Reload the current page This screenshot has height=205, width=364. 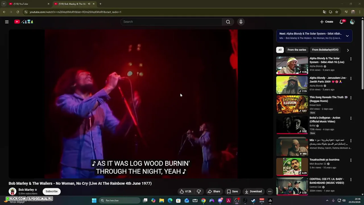pyautogui.click(x=18, y=12)
